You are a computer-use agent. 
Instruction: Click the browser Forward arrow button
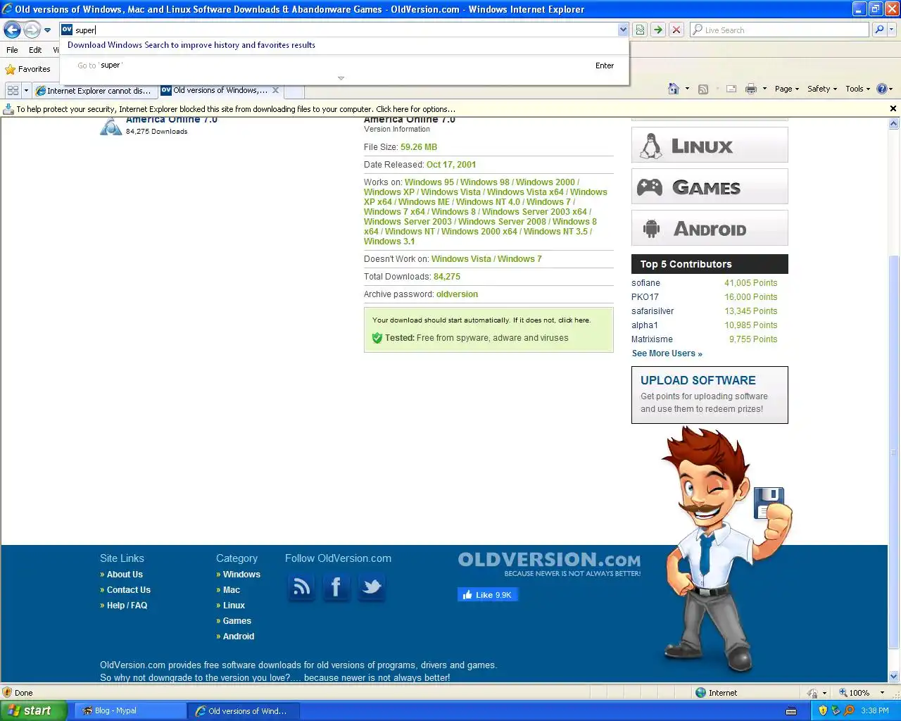32,30
